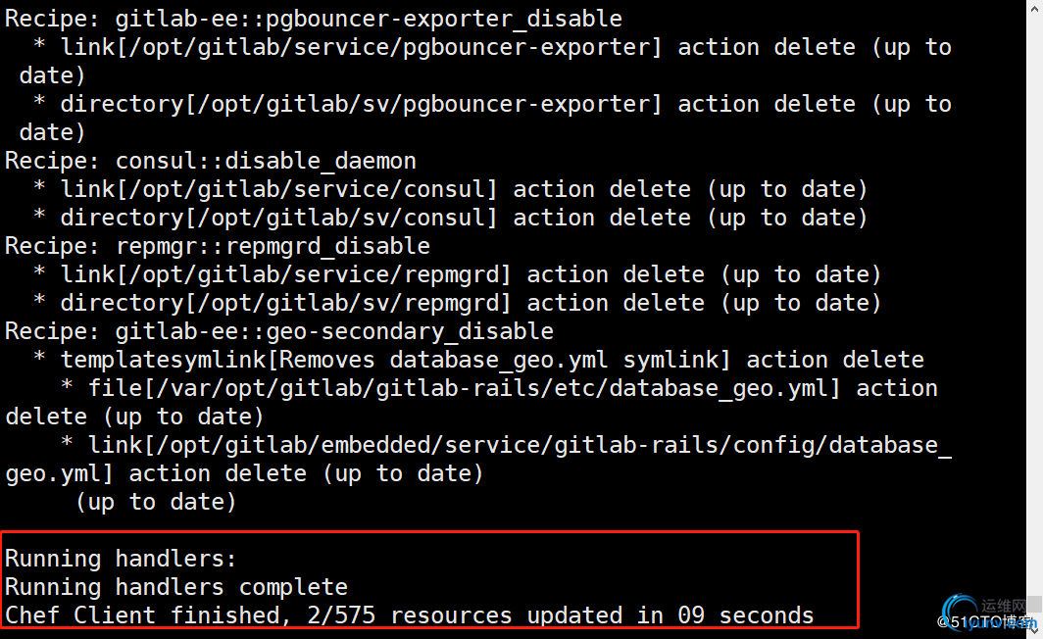Click the templatesymlink database_geo.yml line
Screen dimensions: 1043x639
pos(478,360)
